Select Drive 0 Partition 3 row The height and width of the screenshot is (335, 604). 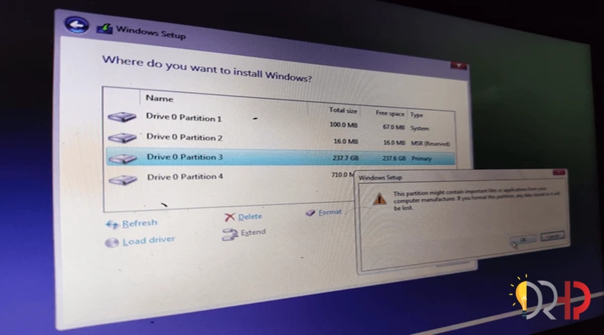[x=281, y=157]
